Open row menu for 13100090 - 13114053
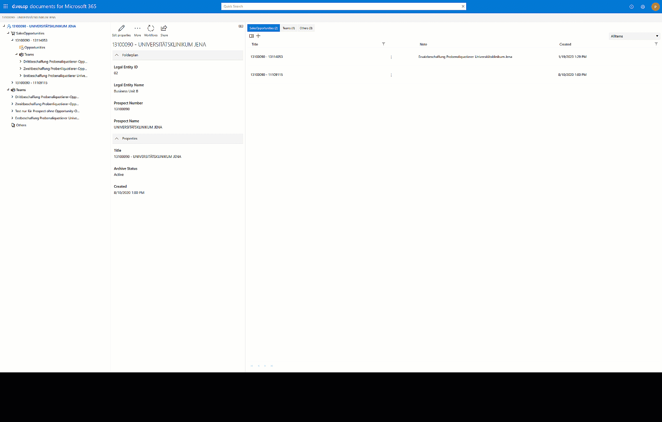Screen dimensions: 662x422 point(391,57)
